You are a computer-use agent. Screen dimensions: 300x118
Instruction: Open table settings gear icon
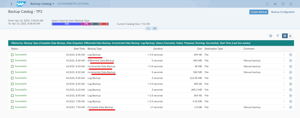point(270,36)
